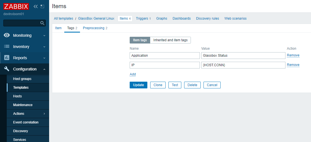Remove the Application tag row
311x142 pixels.
click(293, 55)
